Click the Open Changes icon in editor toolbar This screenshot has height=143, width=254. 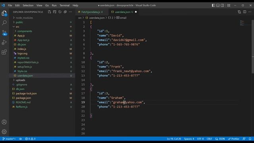tap(239, 12)
